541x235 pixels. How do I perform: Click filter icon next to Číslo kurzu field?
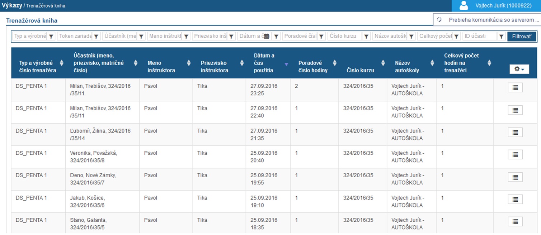point(366,36)
